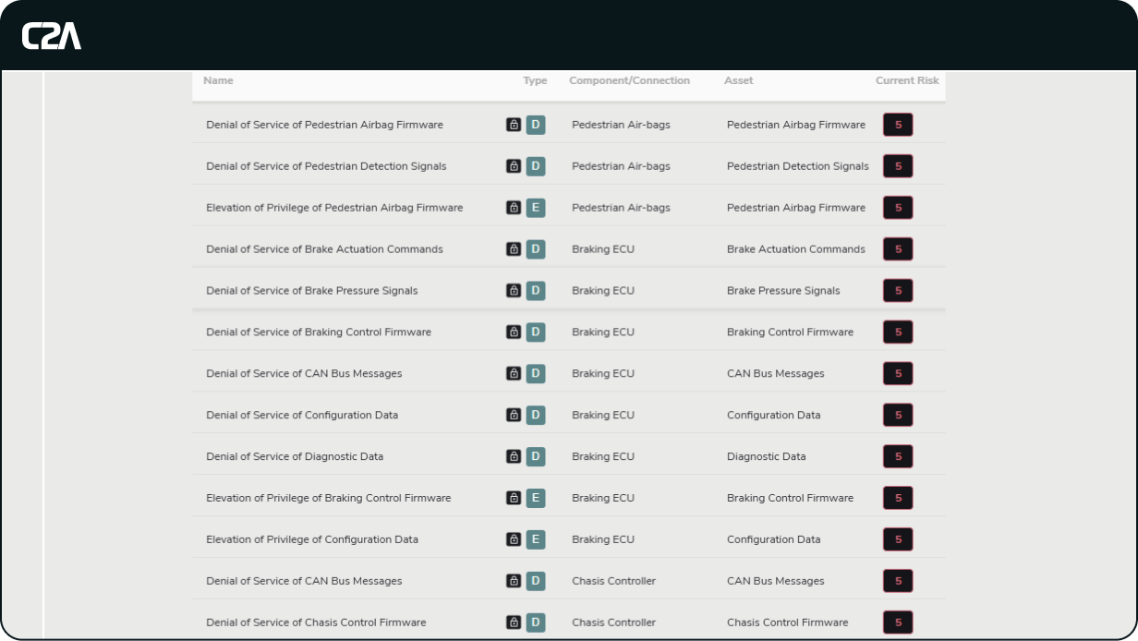This screenshot has height=641, width=1138.
Task: Click lock icon in Brake Actuation Commands row
Action: (x=514, y=249)
